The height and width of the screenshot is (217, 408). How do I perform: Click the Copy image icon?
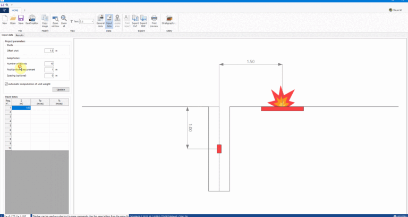(45, 20)
